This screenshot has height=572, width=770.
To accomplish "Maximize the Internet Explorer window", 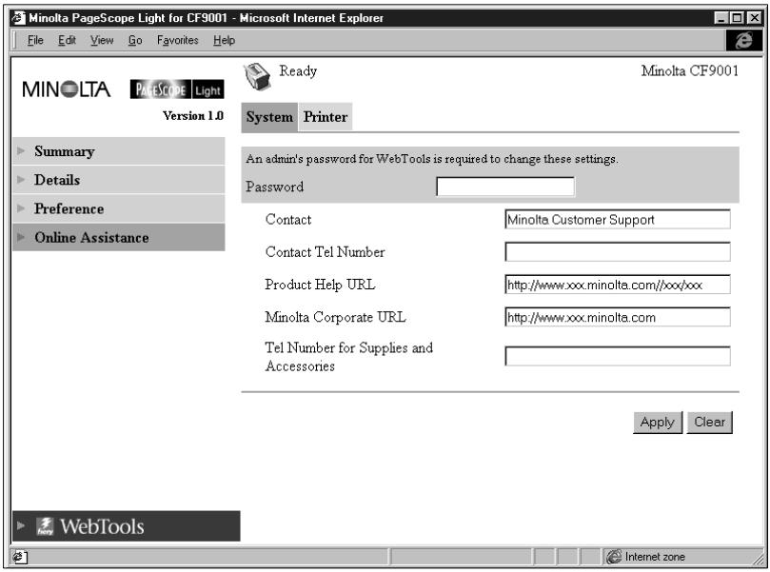I will (x=737, y=19).
